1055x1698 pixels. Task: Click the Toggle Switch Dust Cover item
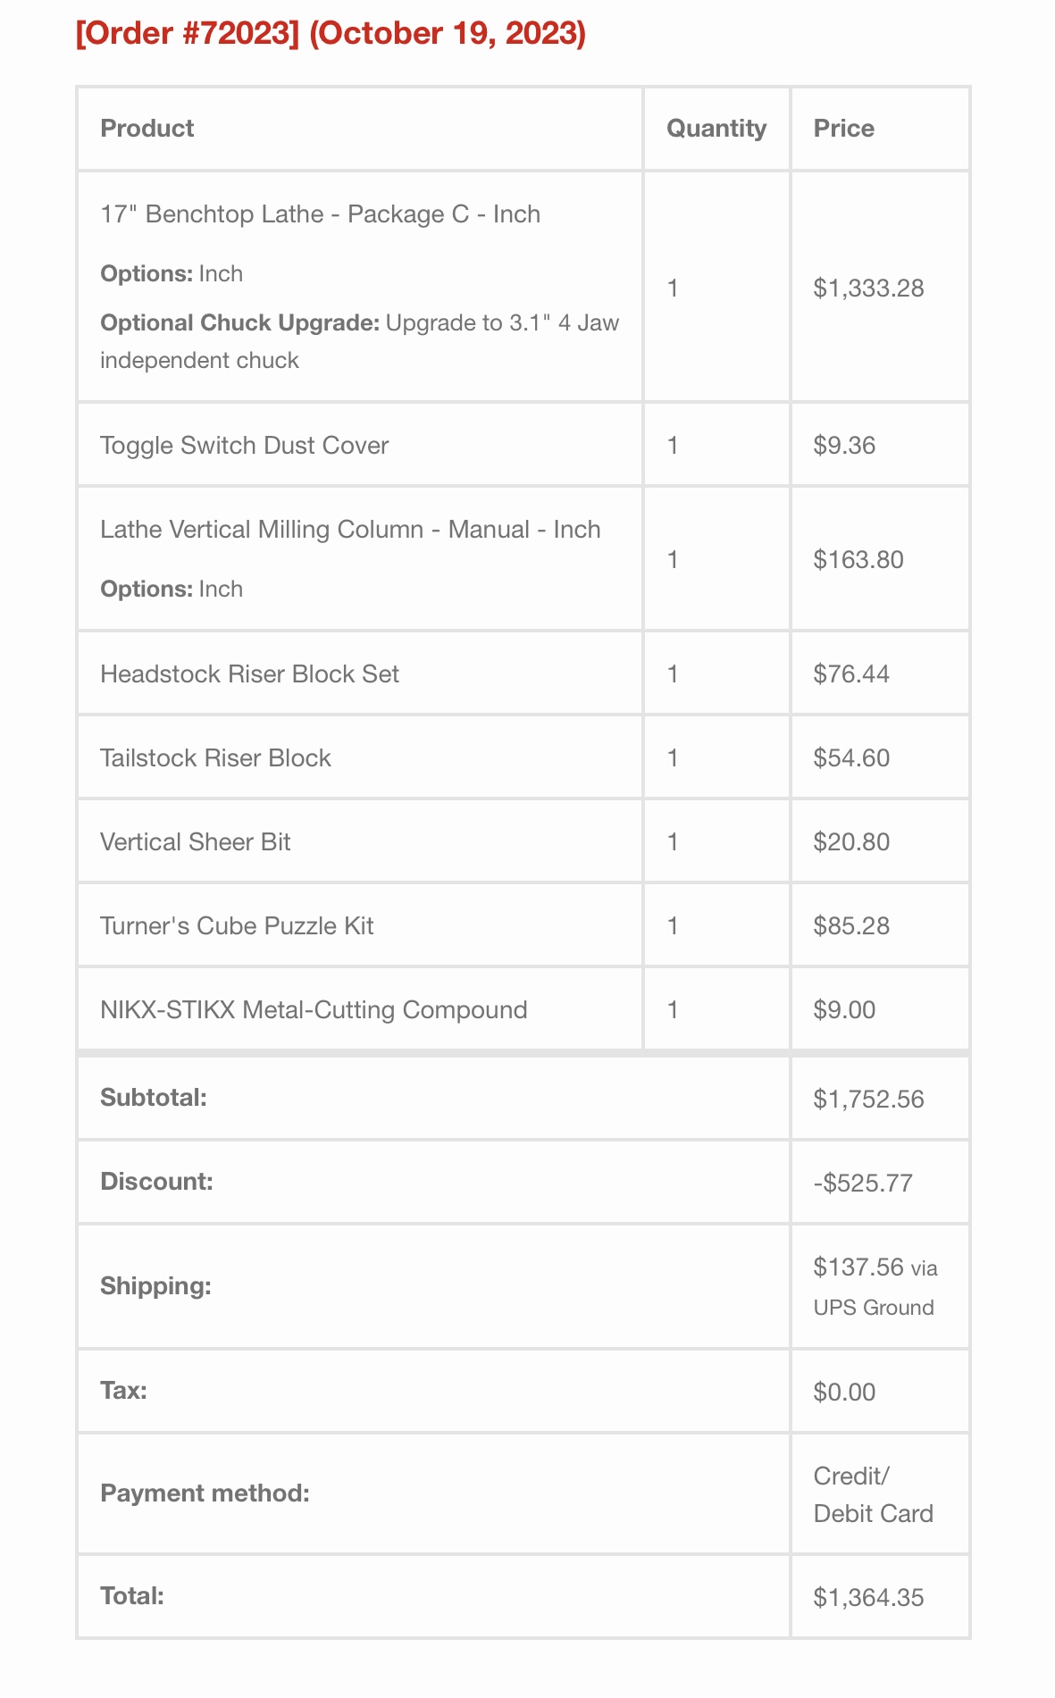pos(244,445)
